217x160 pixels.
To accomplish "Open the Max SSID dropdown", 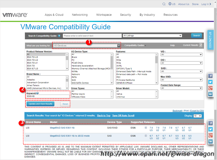I will click(181, 80).
